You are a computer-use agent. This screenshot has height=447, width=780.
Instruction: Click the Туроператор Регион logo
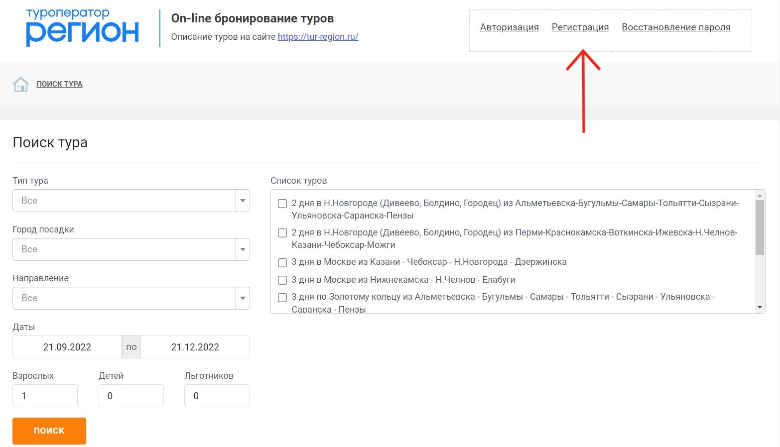82,27
